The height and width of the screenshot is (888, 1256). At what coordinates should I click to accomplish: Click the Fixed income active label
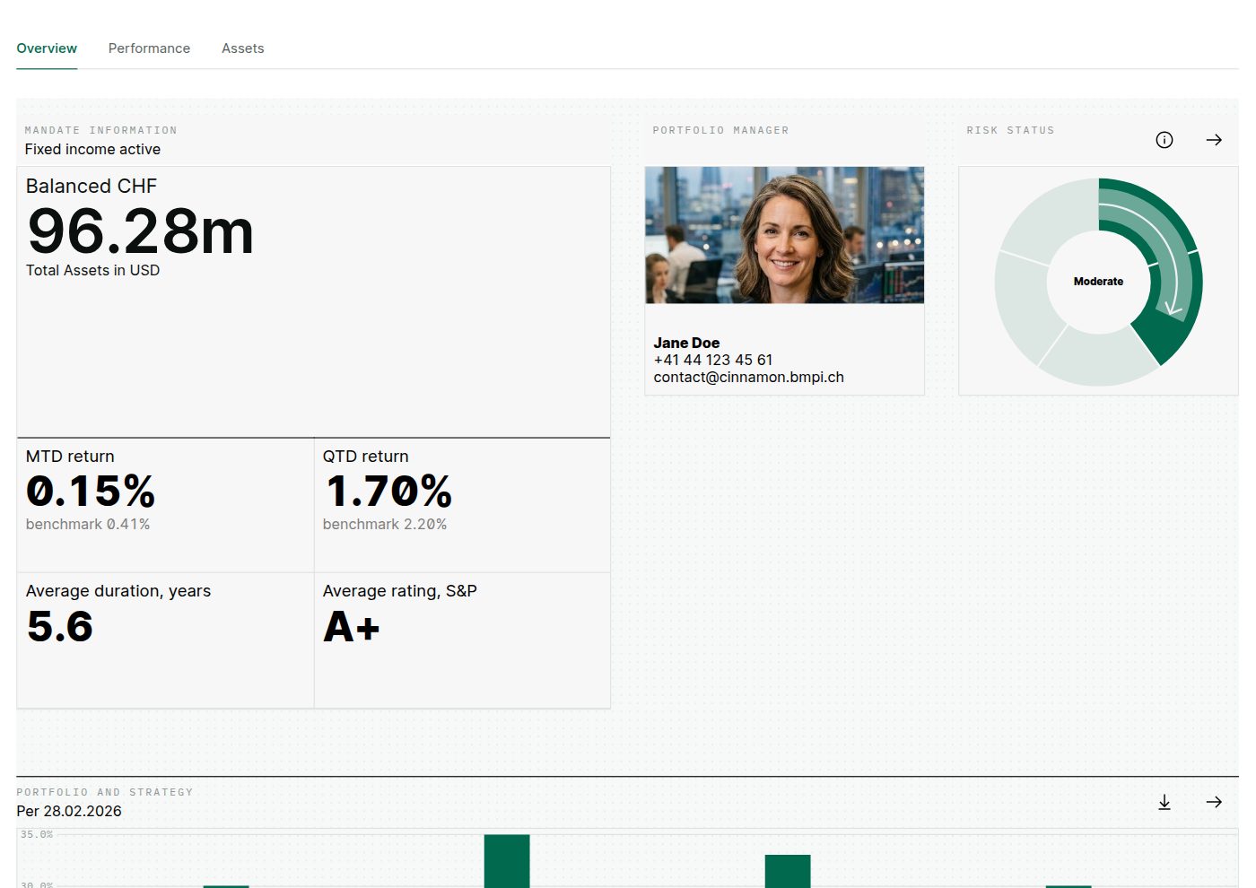click(x=92, y=149)
